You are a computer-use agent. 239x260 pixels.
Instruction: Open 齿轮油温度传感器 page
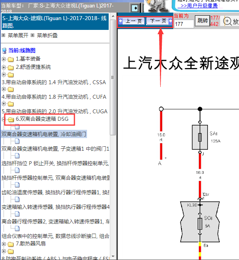[55, 192]
